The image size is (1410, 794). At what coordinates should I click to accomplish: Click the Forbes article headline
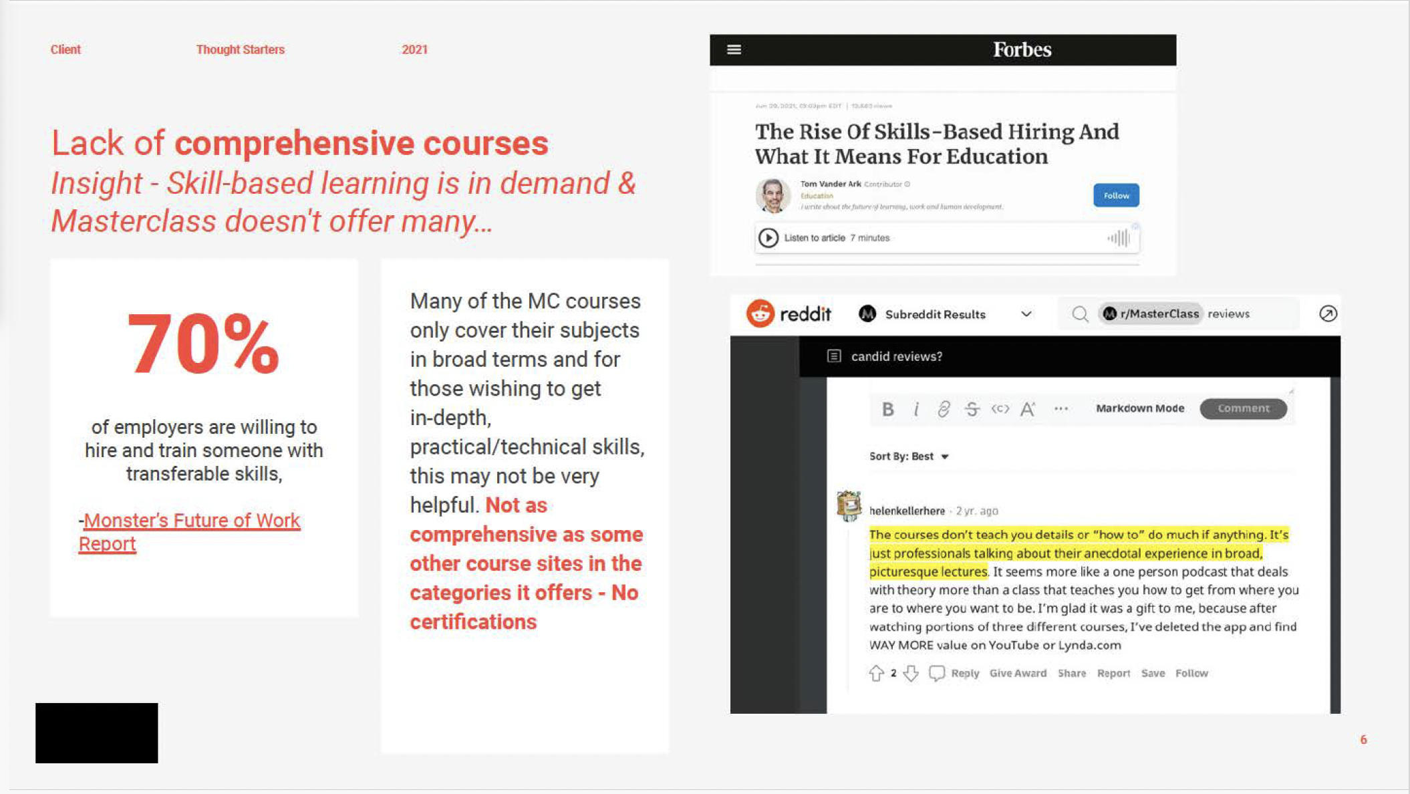937,144
